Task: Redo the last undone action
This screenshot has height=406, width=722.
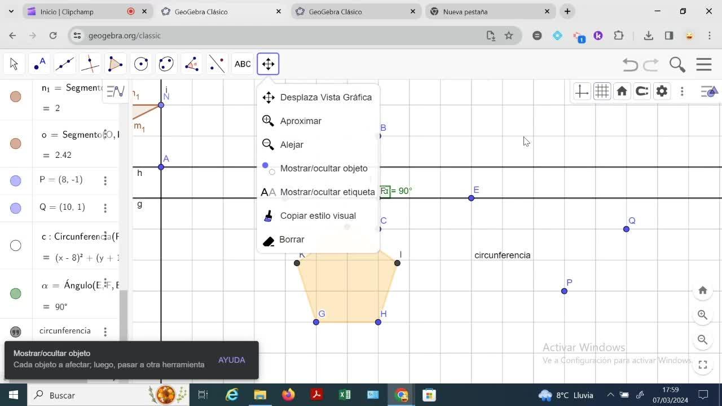Action: pyautogui.click(x=651, y=65)
